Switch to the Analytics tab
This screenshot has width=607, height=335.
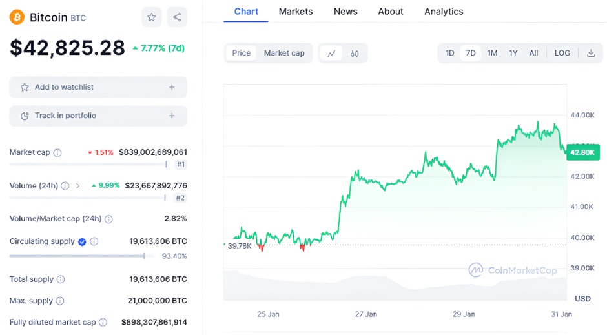pyautogui.click(x=444, y=12)
